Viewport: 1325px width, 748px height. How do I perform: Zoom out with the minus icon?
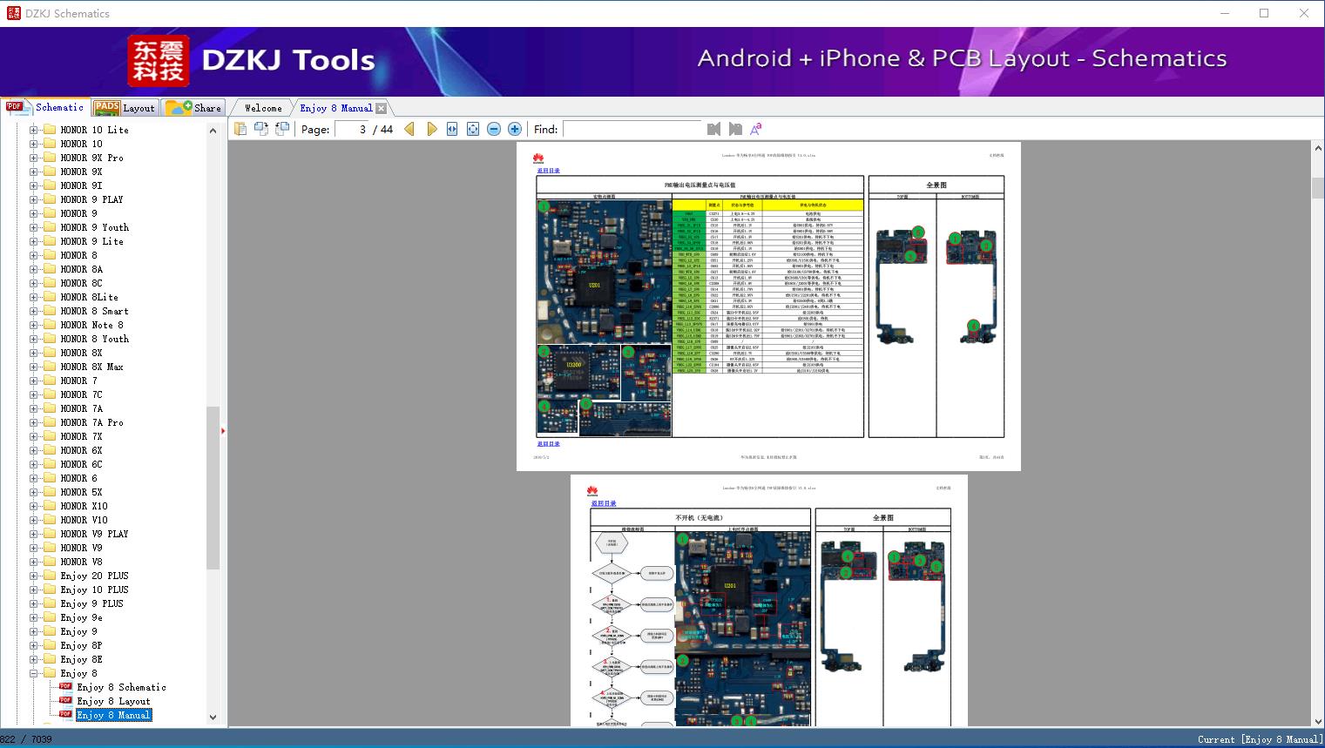494,129
